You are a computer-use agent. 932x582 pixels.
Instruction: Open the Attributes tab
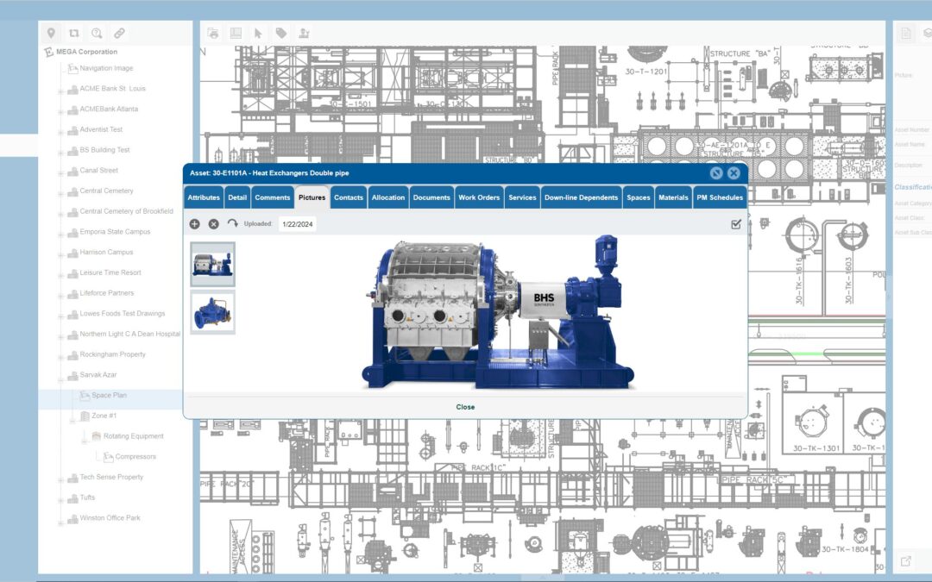coord(204,197)
